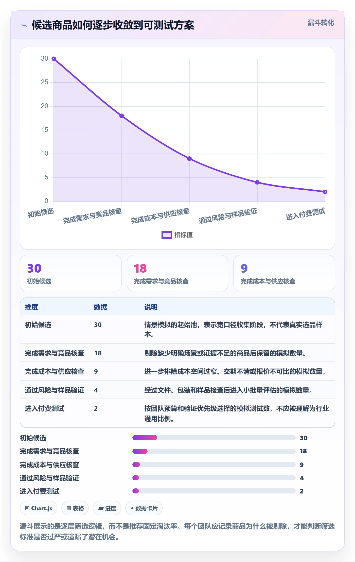Image resolution: width=355 pixels, height=562 pixels.
Task: Click the title 候选商品如何逐步收敛到可测试方案
Action: 113,25
